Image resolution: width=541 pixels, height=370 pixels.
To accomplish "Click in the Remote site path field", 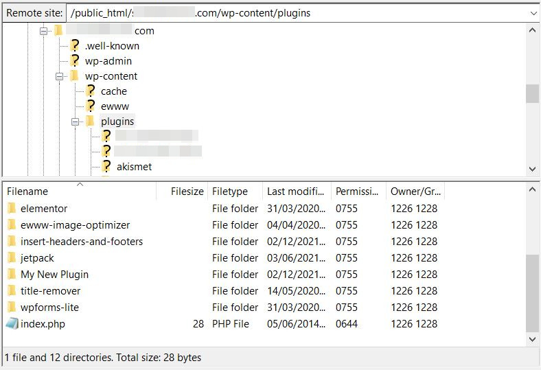I will pos(295,13).
